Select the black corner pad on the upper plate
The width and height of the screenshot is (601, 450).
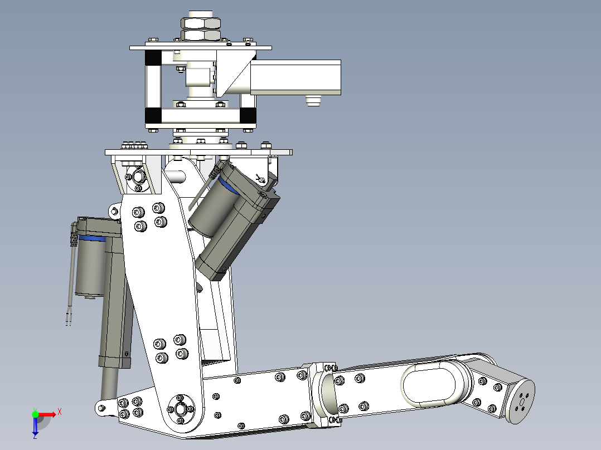coord(154,57)
